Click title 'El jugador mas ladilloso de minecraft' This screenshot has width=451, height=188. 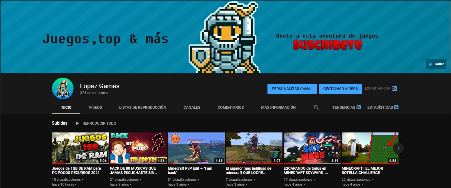249,170
